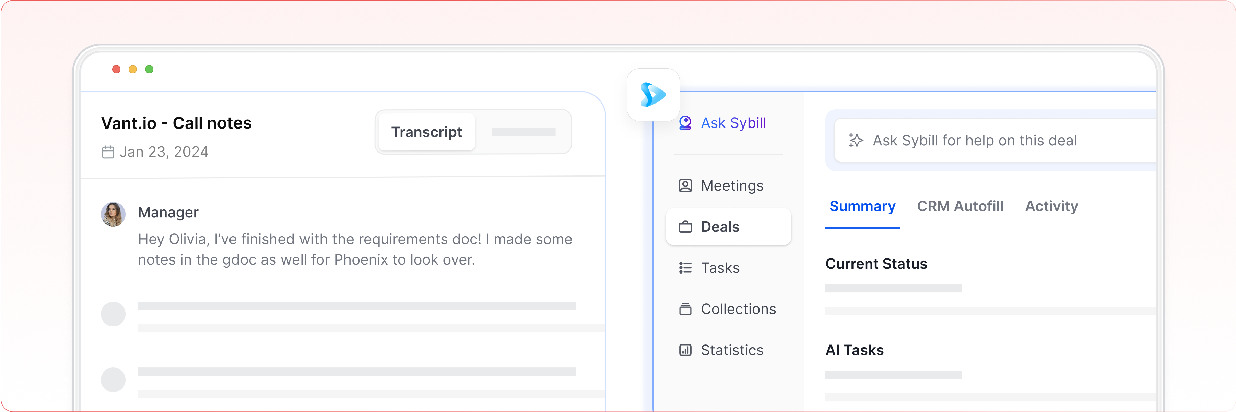Select Deals in sidebar
This screenshot has height=412, width=1236.
click(728, 227)
